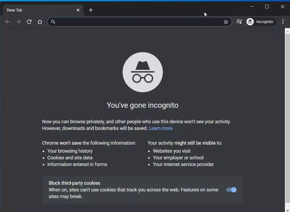
Task: Bookmark this tab with the star icon
Action: click(x=226, y=22)
